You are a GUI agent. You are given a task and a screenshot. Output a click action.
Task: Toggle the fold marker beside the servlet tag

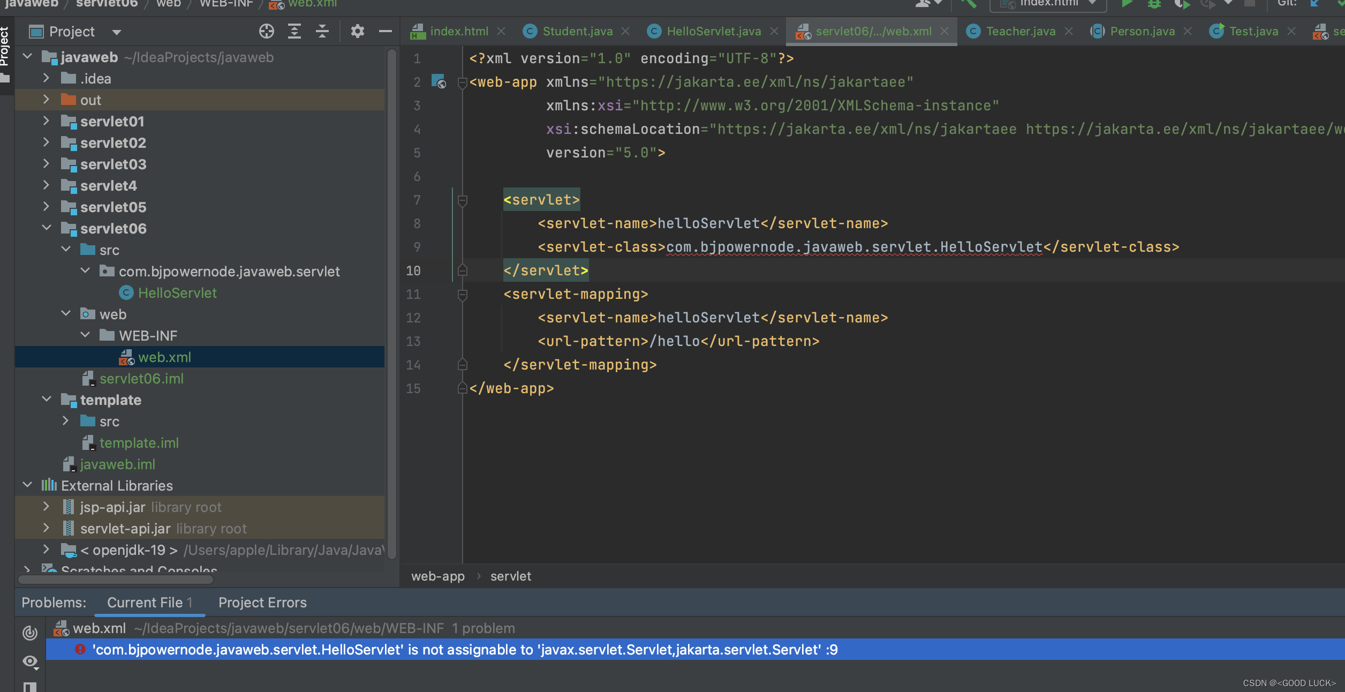(x=463, y=200)
